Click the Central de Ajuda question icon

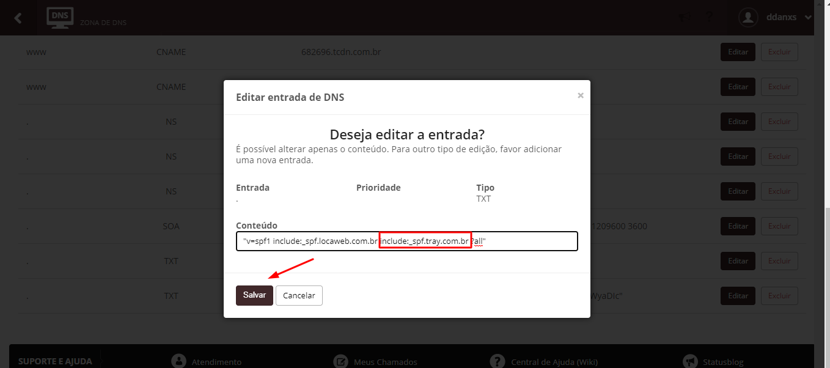click(498, 361)
